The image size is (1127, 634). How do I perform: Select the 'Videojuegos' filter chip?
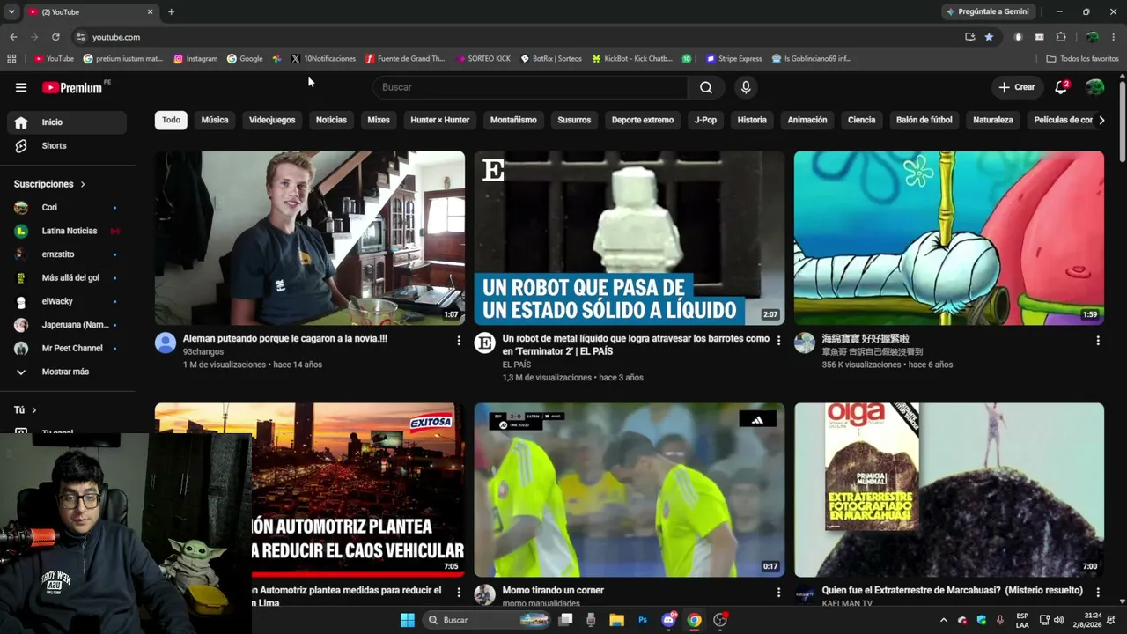pos(272,120)
